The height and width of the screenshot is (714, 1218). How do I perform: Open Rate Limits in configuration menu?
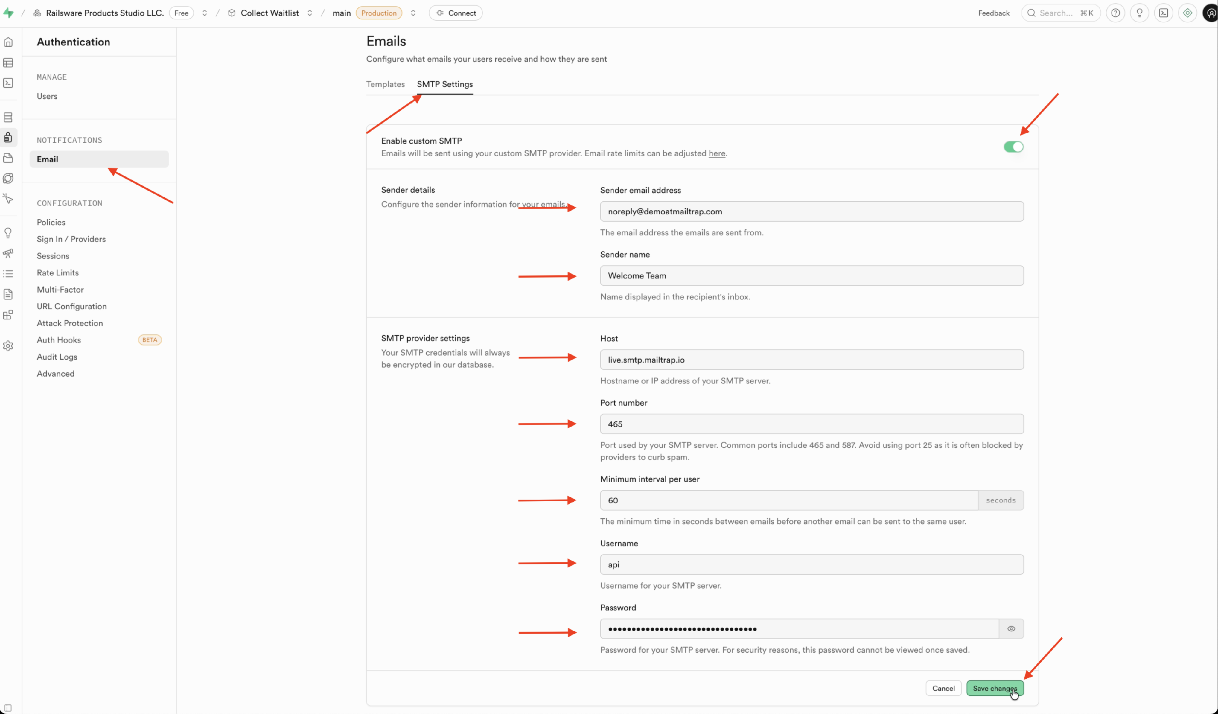pyautogui.click(x=58, y=272)
